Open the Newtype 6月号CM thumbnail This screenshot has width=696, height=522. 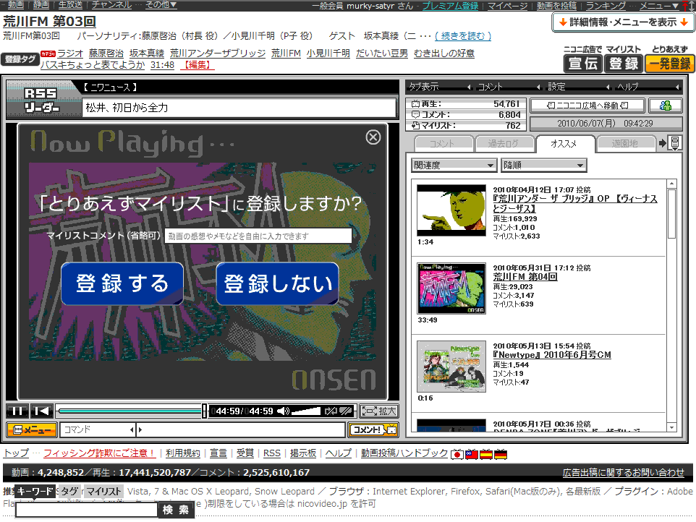(x=451, y=367)
